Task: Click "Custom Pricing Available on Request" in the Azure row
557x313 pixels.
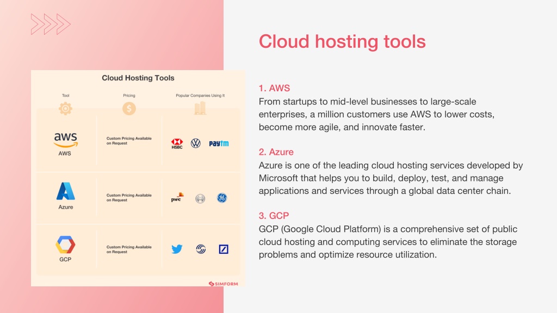Action: click(x=129, y=198)
